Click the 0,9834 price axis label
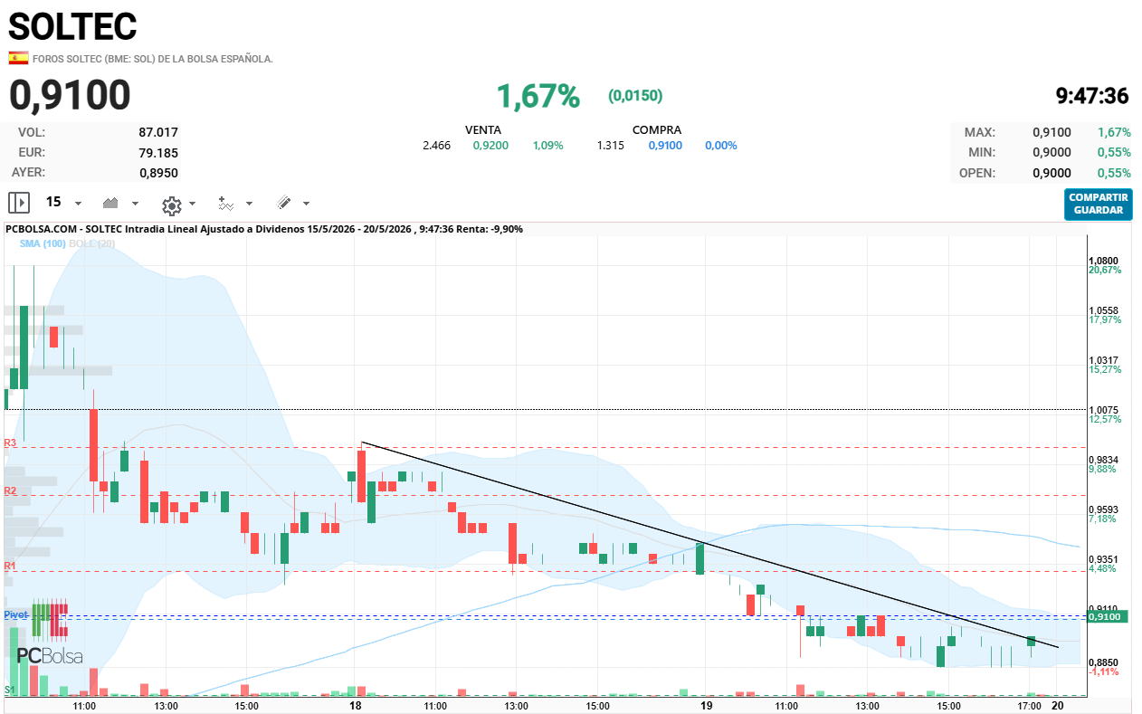 [x=1103, y=460]
